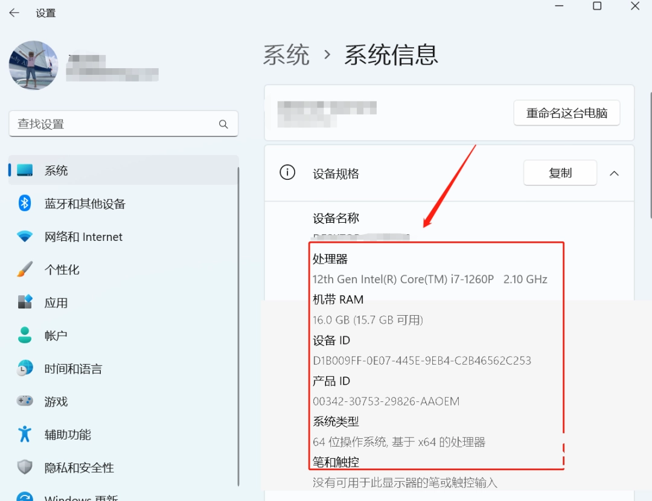Screen dimensions: 652x501
Task: Open 辅助功能 accessibility icon
Action: [25, 433]
